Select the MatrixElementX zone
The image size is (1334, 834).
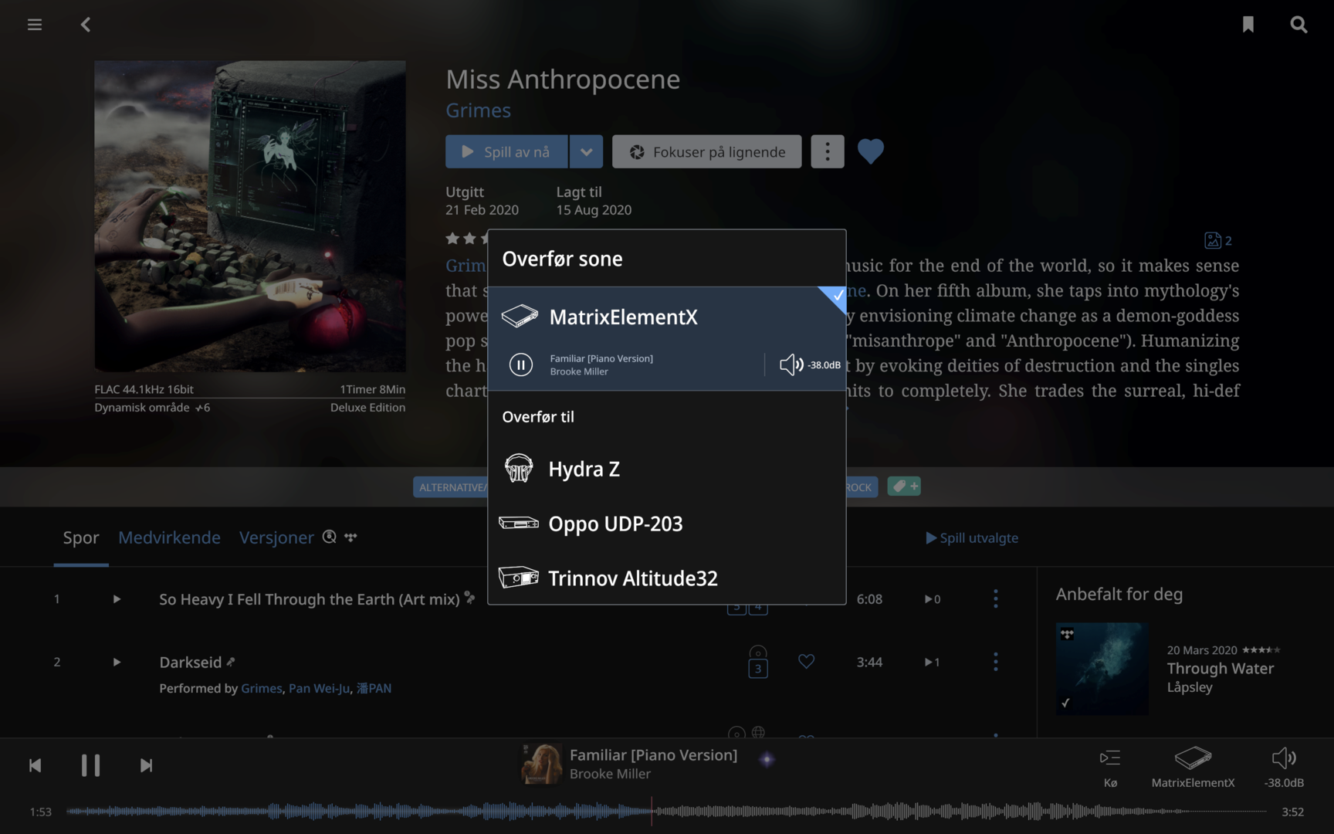tap(667, 317)
